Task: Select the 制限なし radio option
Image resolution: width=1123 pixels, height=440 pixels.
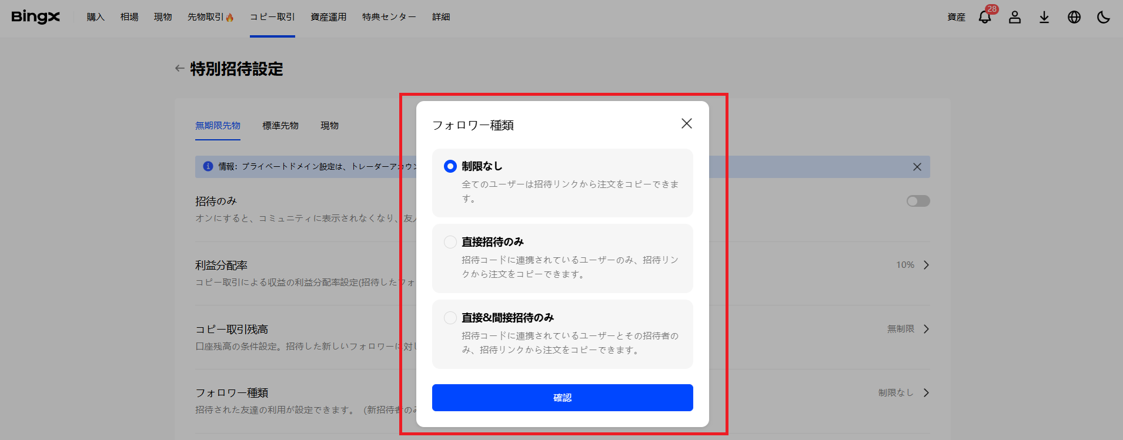Action: coord(450,166)
